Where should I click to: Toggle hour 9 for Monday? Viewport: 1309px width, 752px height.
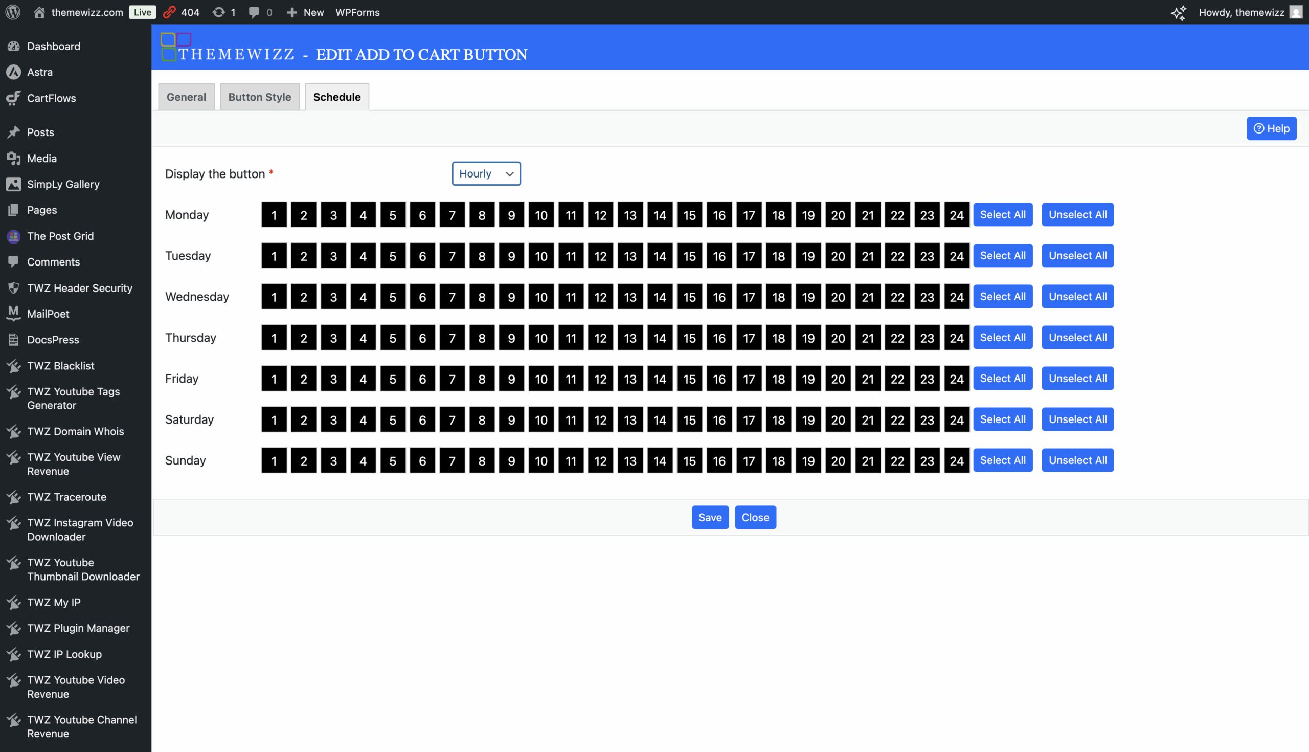click(x=511, y=215)
